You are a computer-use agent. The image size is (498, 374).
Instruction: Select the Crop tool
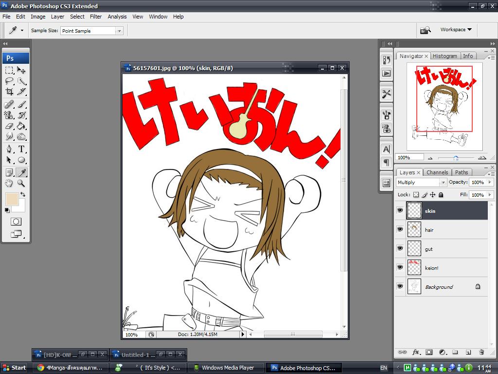[9, 92]
